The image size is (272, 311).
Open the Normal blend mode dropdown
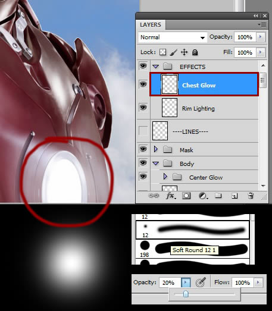(173, 37)
